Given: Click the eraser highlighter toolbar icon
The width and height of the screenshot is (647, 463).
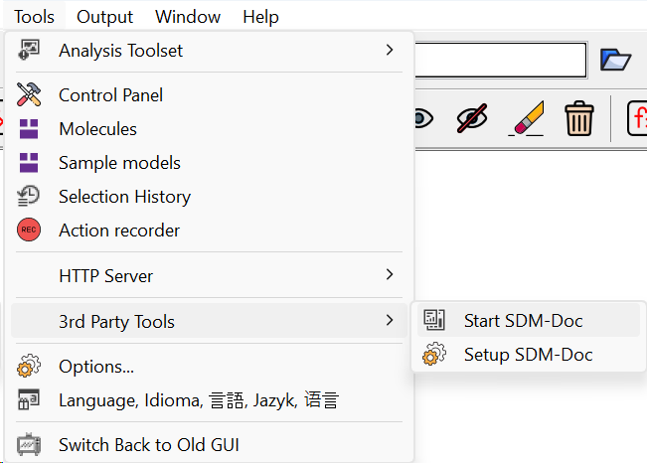Looking at the screenshot, I should 527,118.
